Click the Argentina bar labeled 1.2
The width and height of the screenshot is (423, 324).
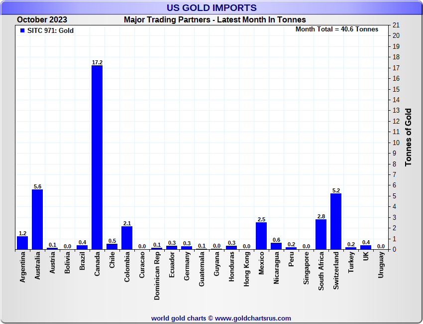click(x=22, y=243)
